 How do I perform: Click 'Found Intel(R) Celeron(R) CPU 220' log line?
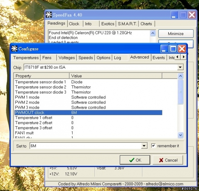click(x=90, y=33)
